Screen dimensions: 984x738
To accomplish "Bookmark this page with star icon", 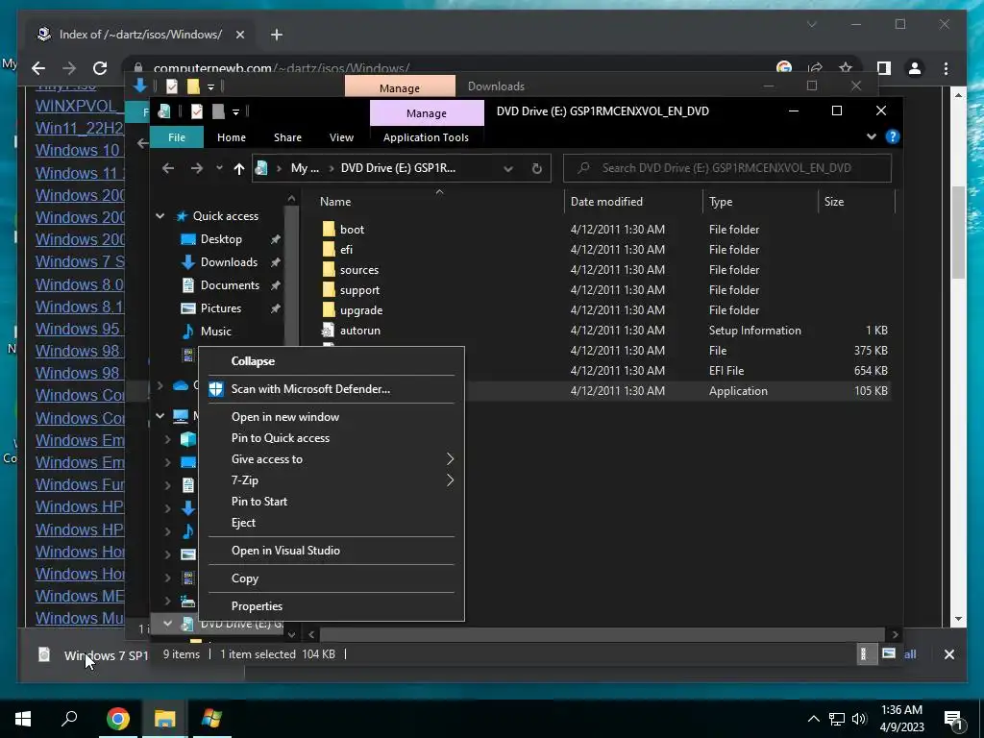I will coord(846,68).
